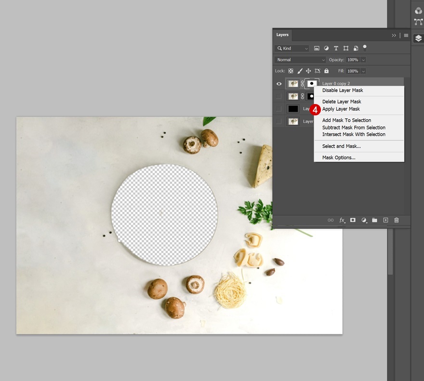The height and width of the screenshot is (381, 424).
Task: Click the fx layer style icon
Action: (x=342, y=220)
